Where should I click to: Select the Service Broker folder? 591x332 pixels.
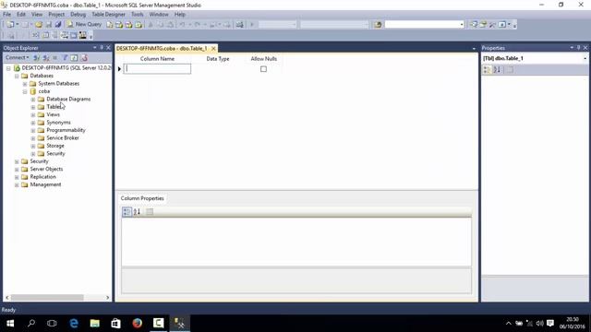click(63, 137)
